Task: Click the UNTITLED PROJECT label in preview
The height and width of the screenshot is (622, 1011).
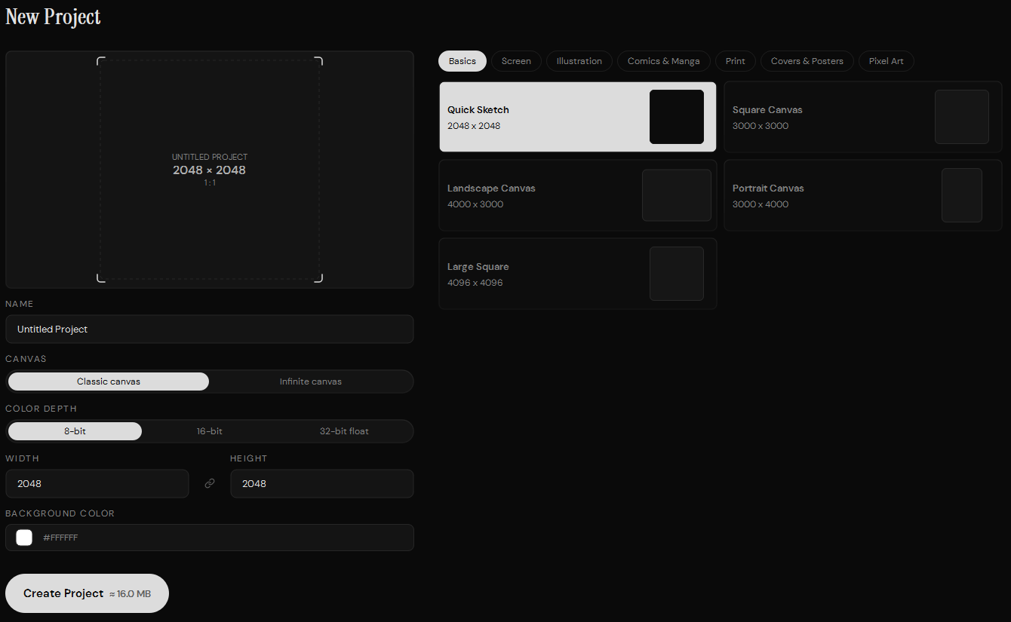Action: click(210, 157)
